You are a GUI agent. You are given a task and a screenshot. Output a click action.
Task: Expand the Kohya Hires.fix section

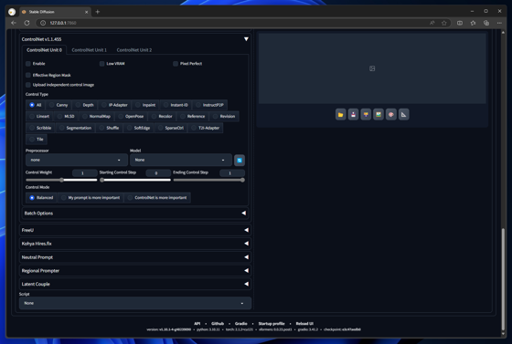[x=135, y=244]
